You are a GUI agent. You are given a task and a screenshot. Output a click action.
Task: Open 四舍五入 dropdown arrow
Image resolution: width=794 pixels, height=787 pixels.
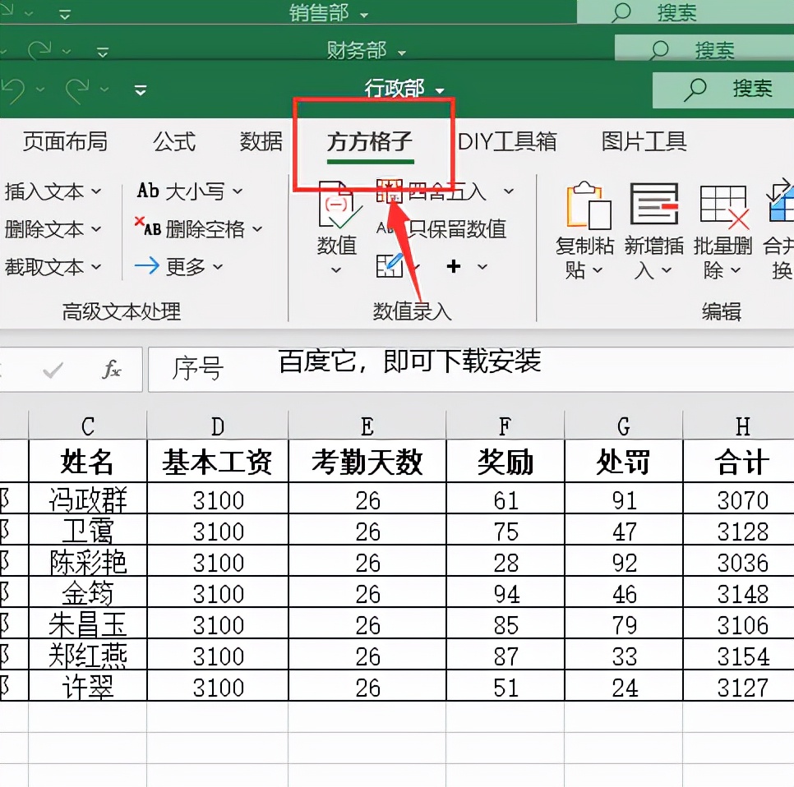point(509,191)
